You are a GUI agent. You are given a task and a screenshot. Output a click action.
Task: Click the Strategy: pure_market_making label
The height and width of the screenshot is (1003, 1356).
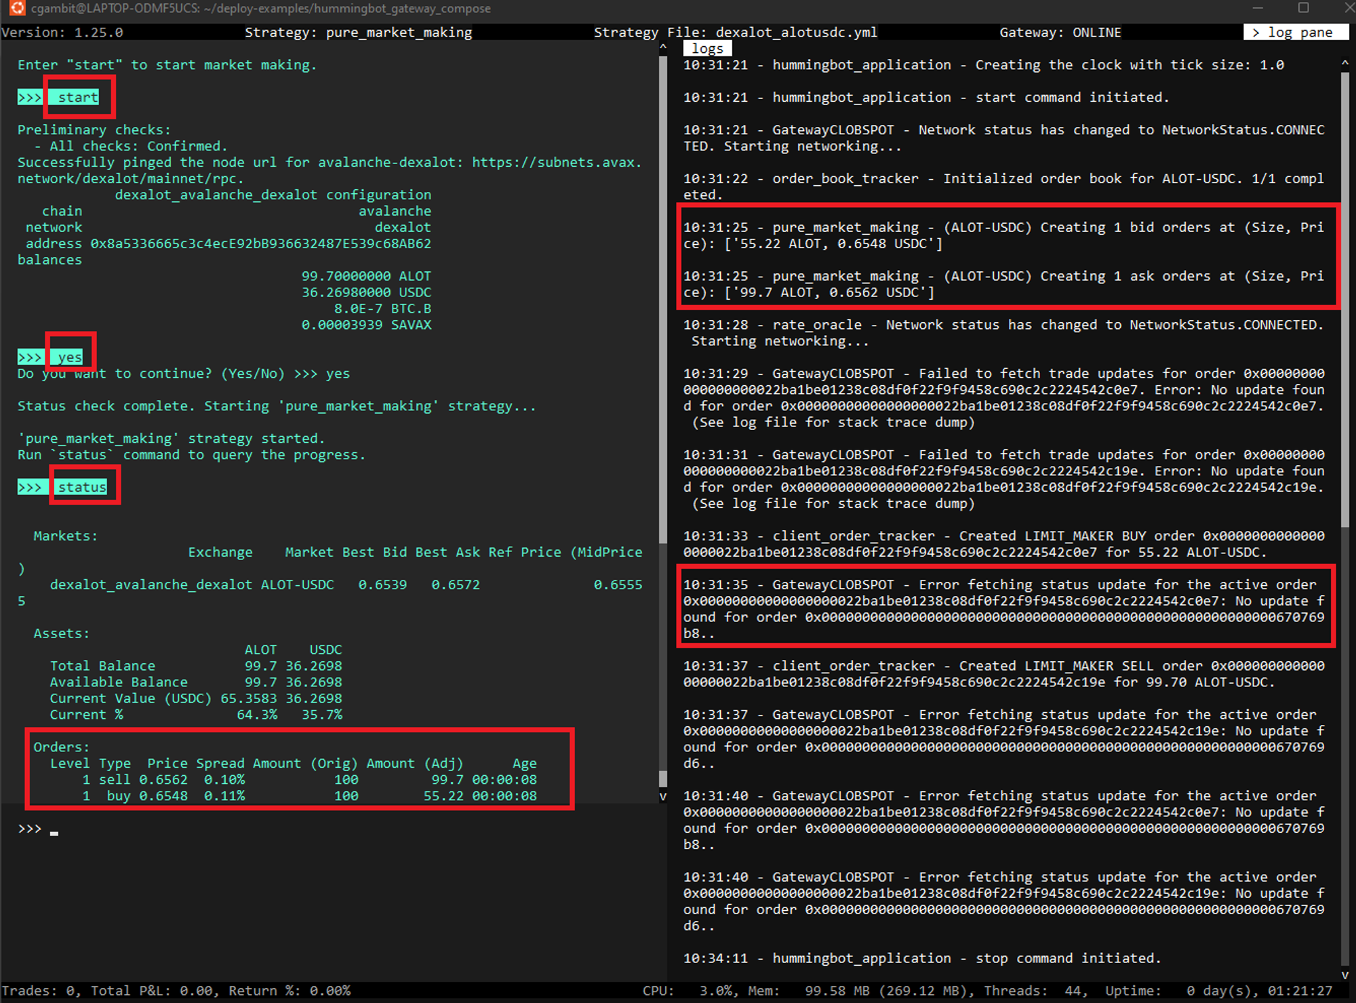pos(358,32)
